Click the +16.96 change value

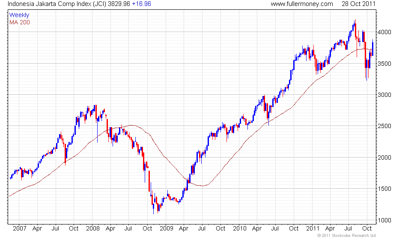tap(141, 4)
